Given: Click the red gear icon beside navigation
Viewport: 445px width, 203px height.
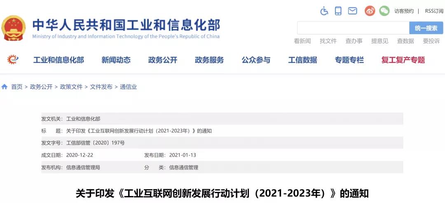Looking at the screenshot, I should click(x=13, y=60).
